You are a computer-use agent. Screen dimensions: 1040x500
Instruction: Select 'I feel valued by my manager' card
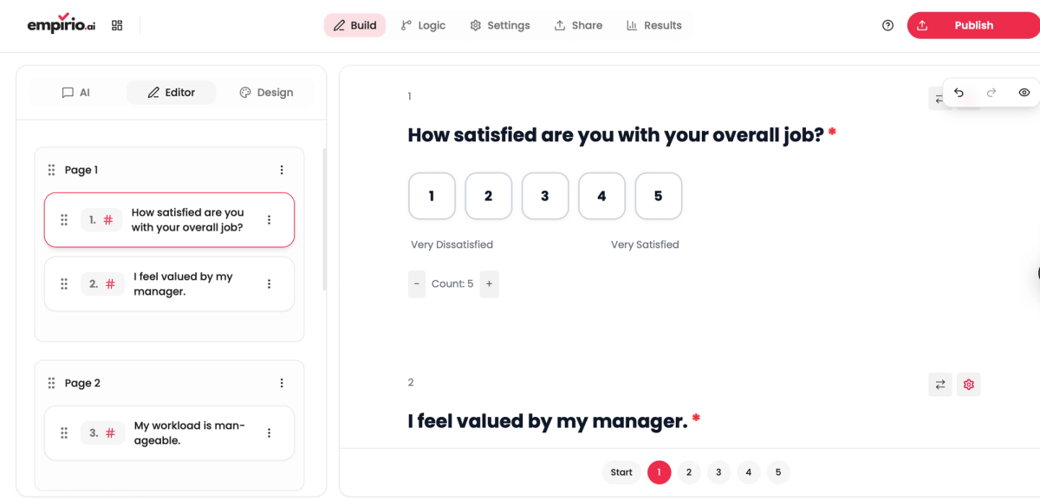169,284
